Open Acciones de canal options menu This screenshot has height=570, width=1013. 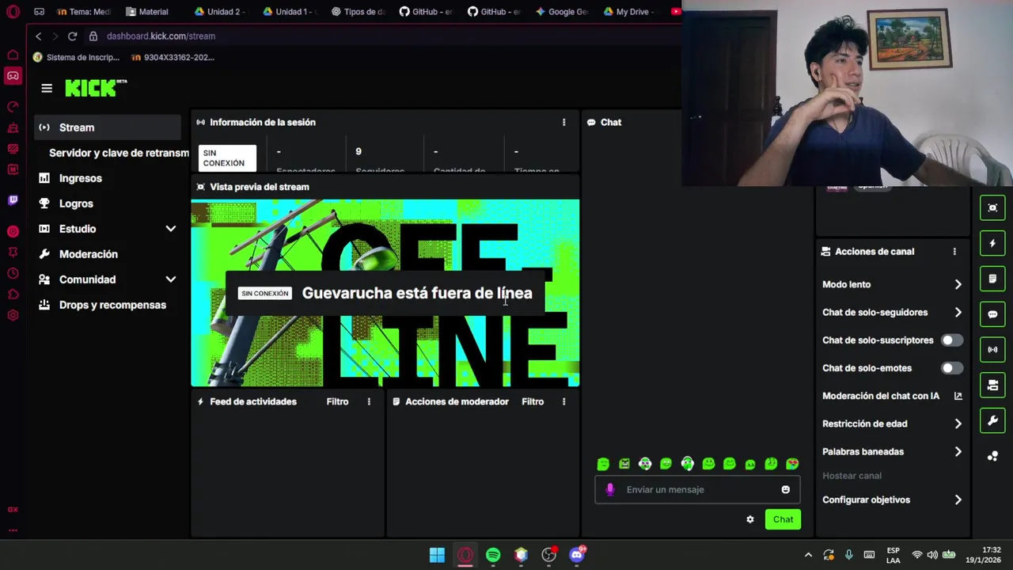(x=954, y=252)
